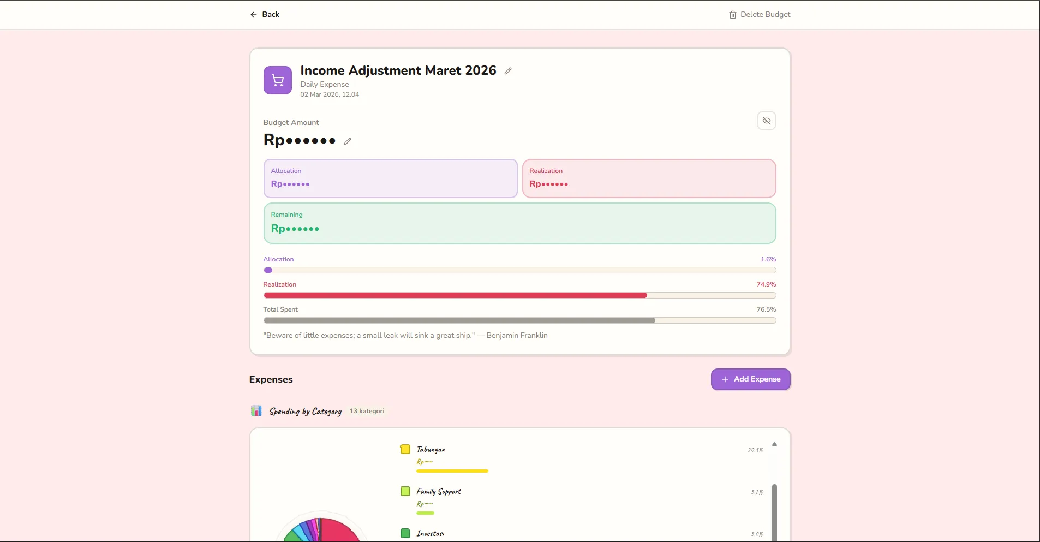Click the Realization amount card
The height and width of the screenshot is (542, 1040).
649,178
